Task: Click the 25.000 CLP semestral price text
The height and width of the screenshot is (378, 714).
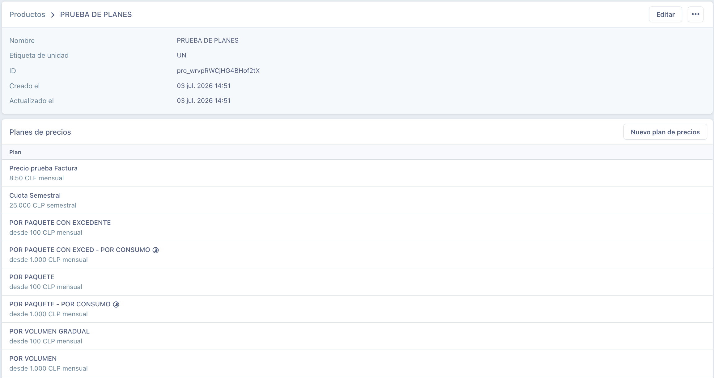Action: point(43,205)
